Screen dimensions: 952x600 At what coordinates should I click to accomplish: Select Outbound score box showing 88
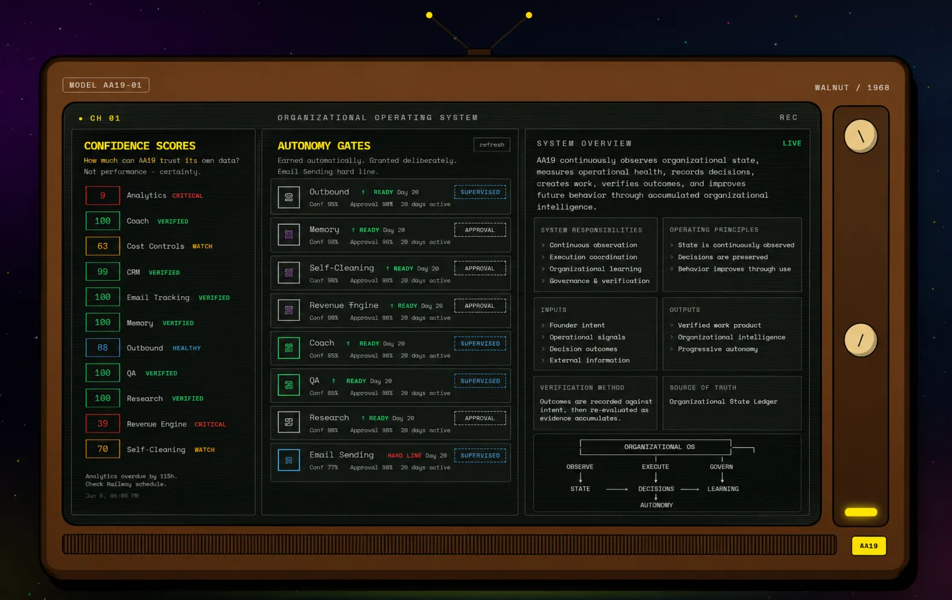103,348
